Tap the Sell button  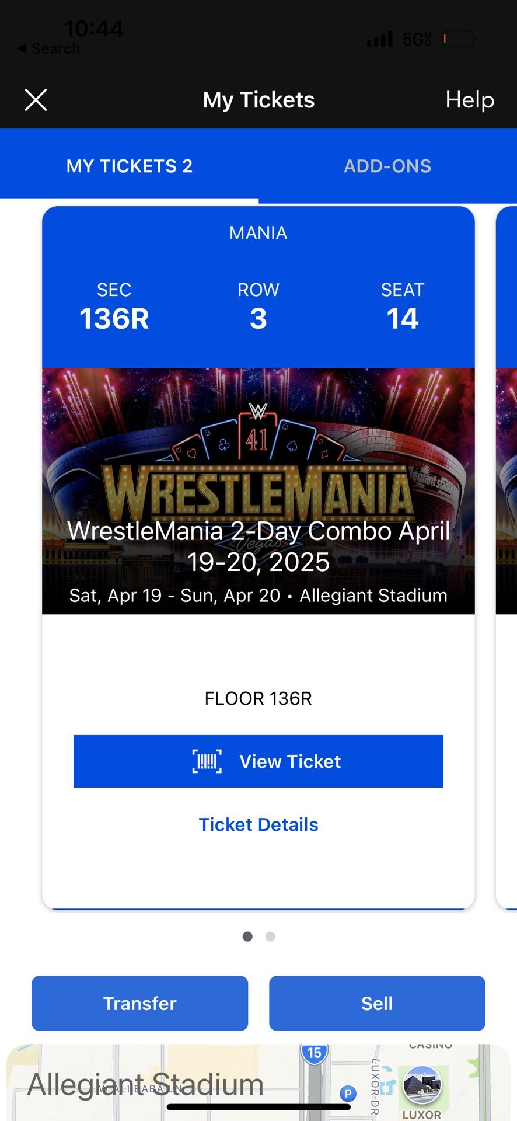pyautogui.click(x=377, y=1003)
